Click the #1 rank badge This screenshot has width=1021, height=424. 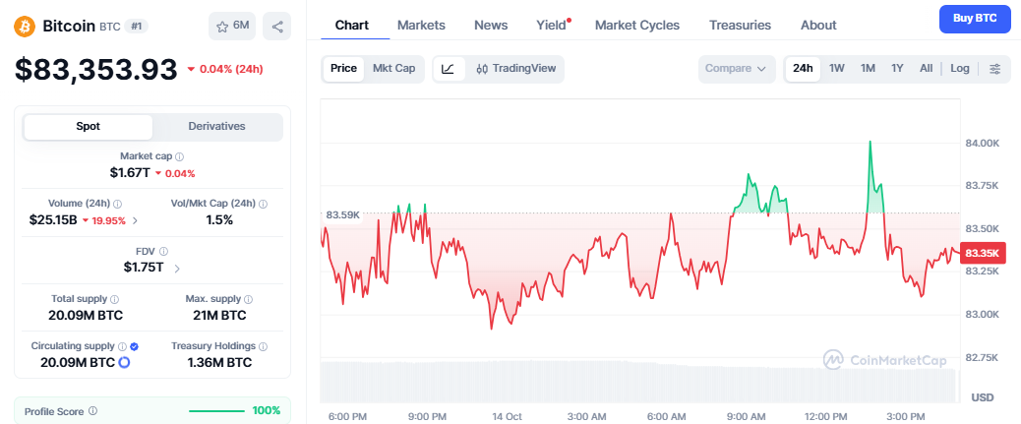pos(137,26)
